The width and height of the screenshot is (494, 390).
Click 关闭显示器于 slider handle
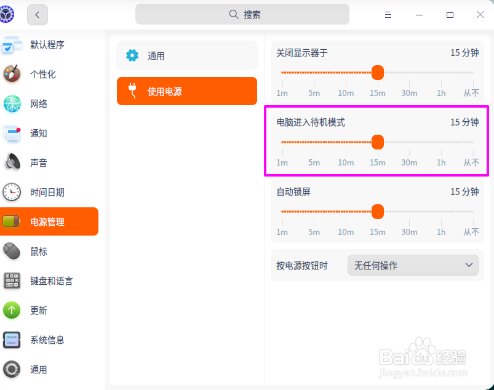click(x=378, y=73)
